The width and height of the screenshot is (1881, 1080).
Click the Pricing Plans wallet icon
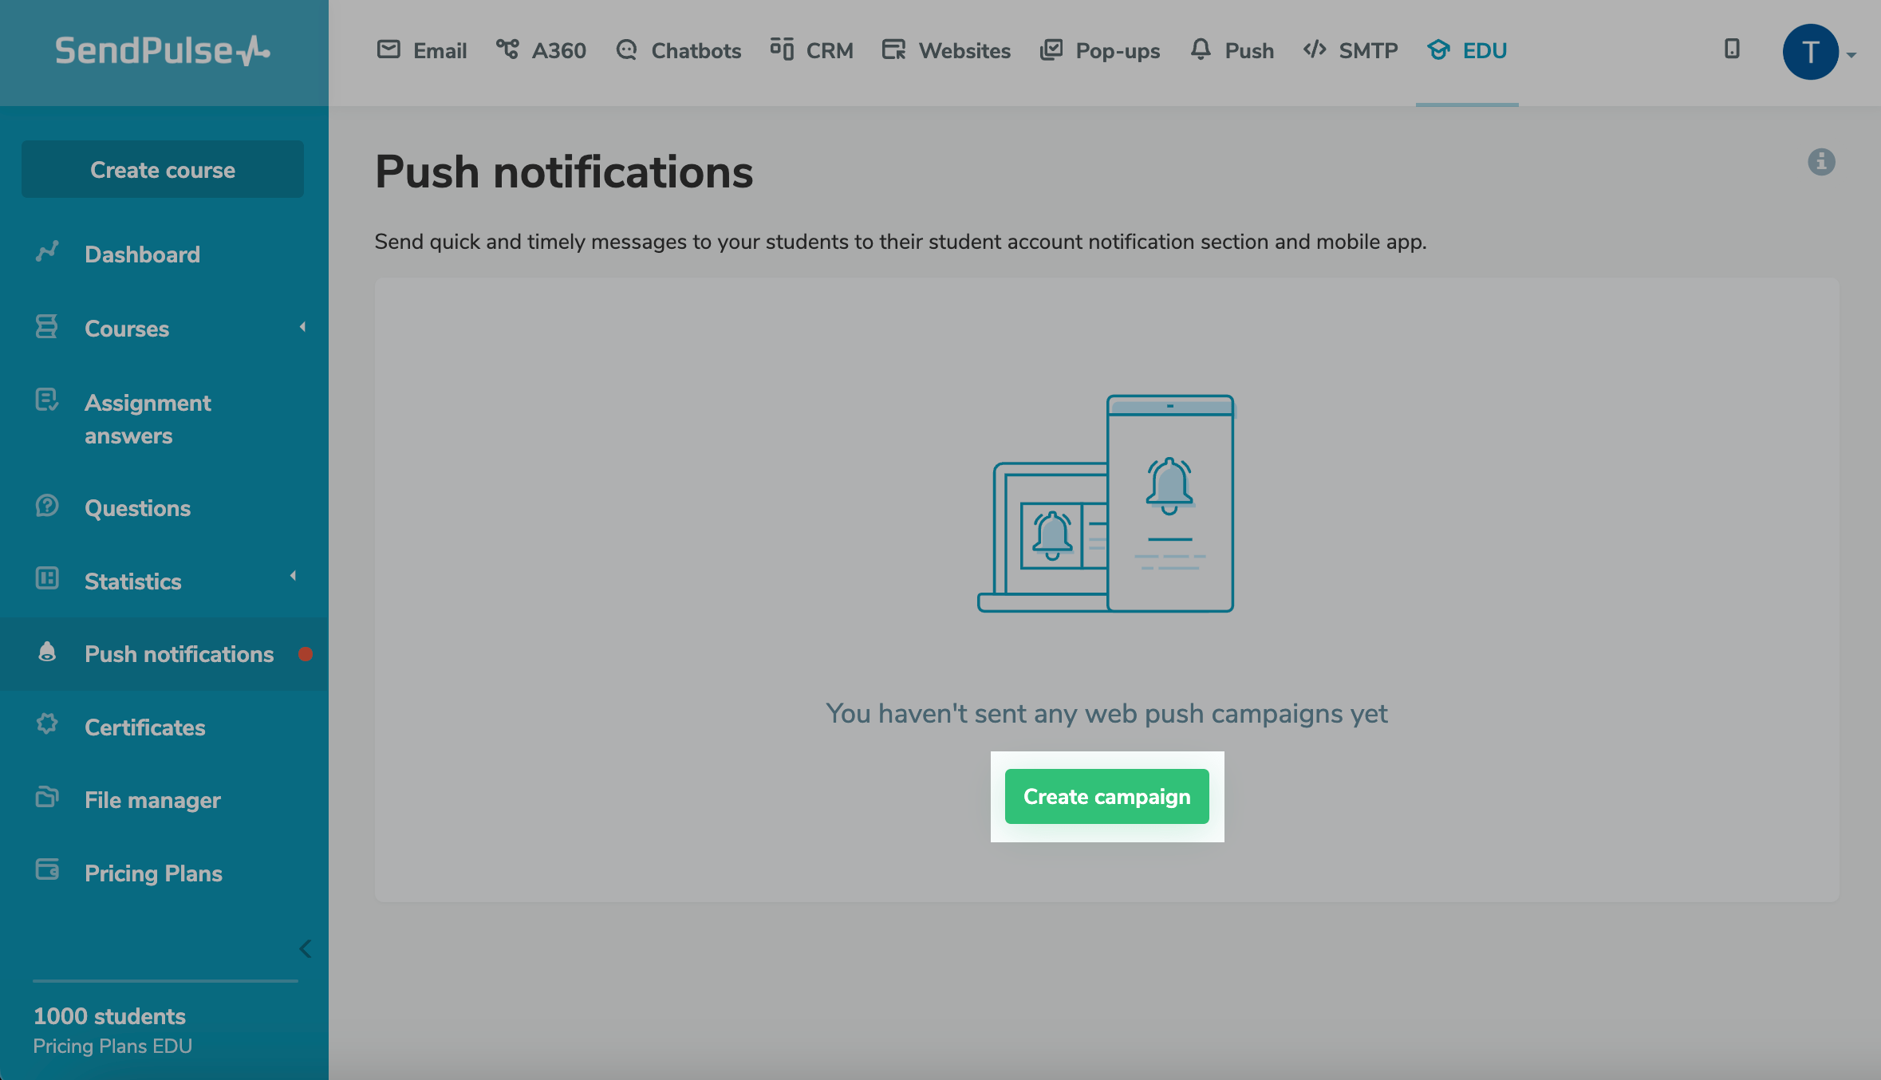(x=47, y=870)
